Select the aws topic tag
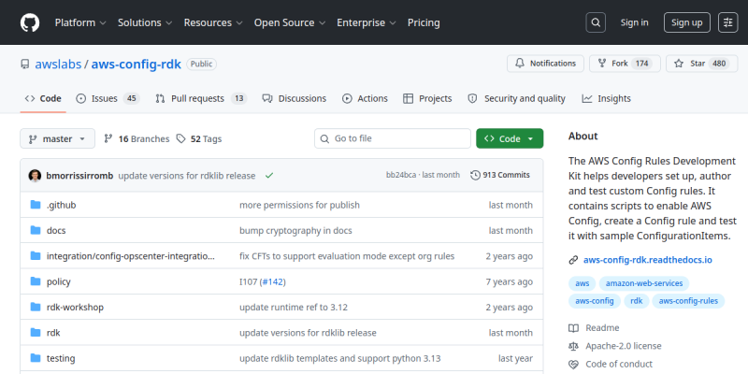 582,283
